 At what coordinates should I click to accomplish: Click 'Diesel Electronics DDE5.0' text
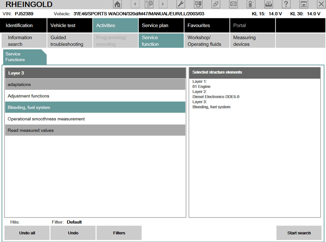point(216,97)
